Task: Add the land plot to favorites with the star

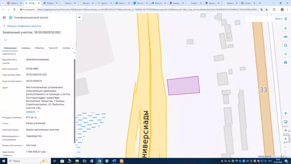Action: pos(5,40)
